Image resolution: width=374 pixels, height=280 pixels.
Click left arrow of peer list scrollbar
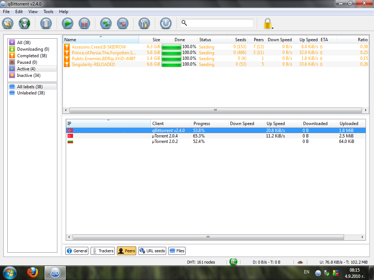[x=69, y=237]
